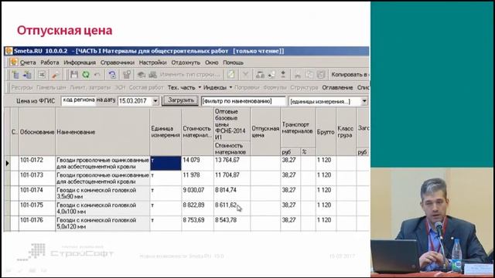Click the first toolbar icon with green plus tree
Image resolution: width=495 pixels, height=278 pixels.
(15, 75)
